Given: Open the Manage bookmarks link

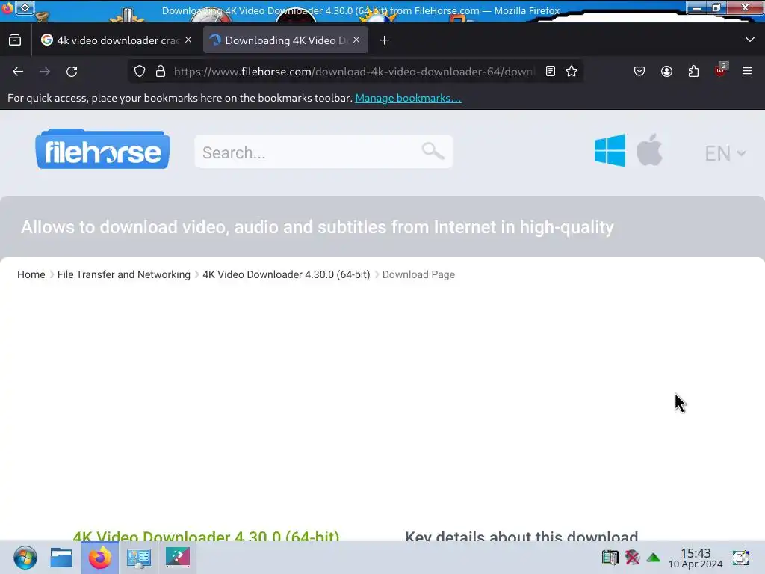Looking at the screenshot, I should click(408, 98).
